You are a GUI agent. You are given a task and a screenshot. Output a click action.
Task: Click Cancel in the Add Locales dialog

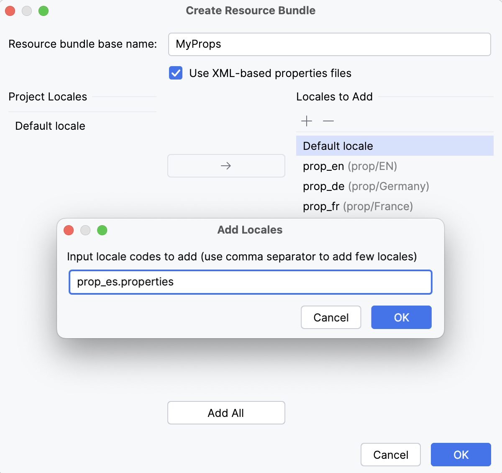(330, 317)
